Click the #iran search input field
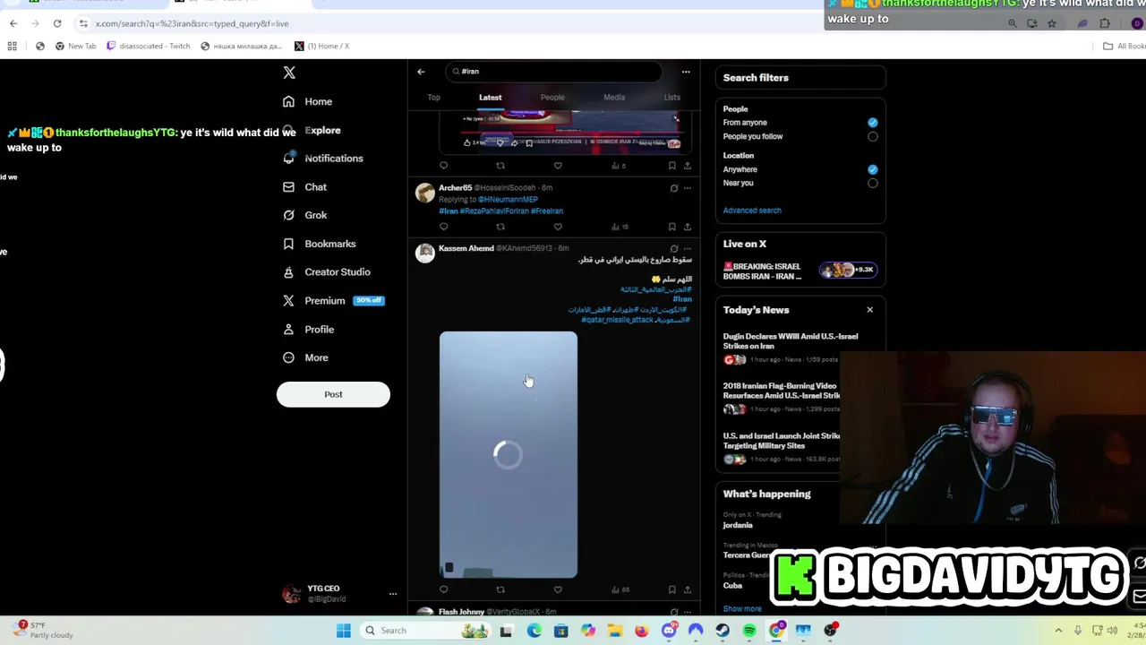 pos(555,72)
